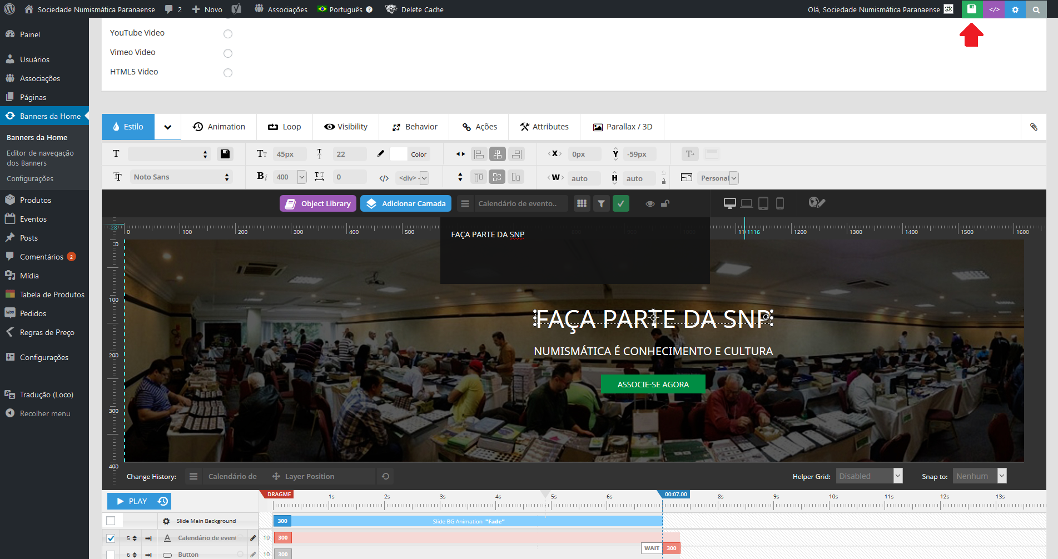Select YouTube Video radio option
The height and width of the screenshot is (559, 1058).
pyautogui.click(x=228, y=34)
